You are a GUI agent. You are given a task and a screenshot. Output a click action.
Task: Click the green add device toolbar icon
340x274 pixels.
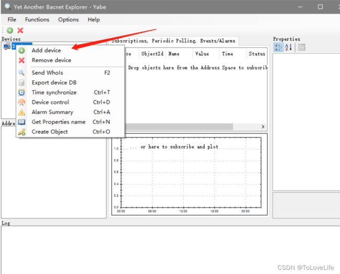[10, 30]
